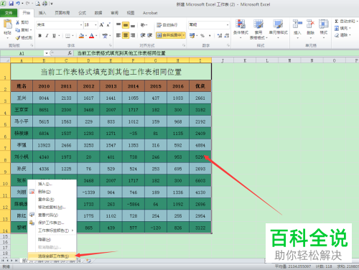Click the new sheet tab icon

coord(88,261)
